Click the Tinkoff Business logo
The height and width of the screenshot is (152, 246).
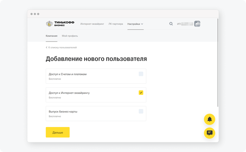click(60, 24)
